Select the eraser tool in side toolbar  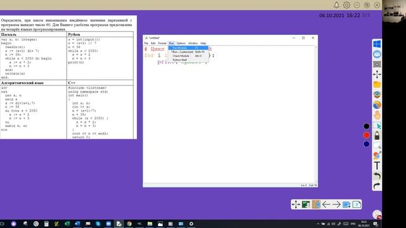pos(377,146)
